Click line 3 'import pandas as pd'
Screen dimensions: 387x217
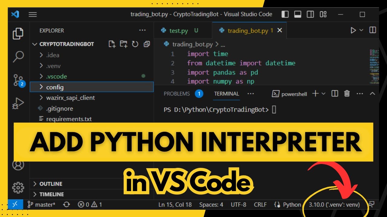pyautogui.click(x=223, y=72)
